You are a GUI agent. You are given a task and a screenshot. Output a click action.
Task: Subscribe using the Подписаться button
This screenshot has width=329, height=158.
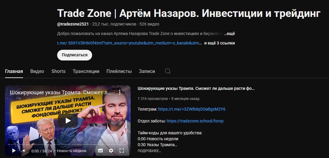(75, 55)
